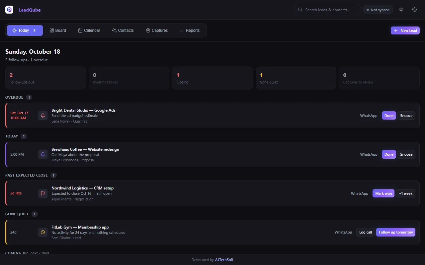This screenshot has width=425, height=265.
Task: Log call for FitLab Gym
Action: [366, 232]
